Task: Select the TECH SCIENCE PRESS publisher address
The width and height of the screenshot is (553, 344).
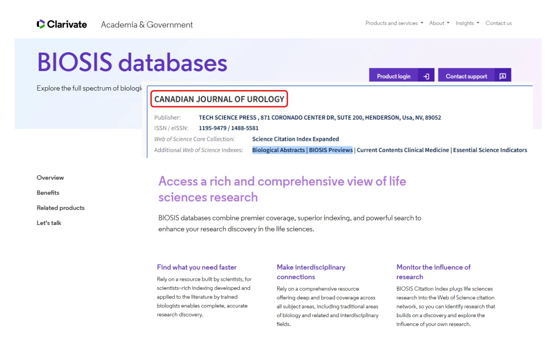Action: (x=319, y=118)
